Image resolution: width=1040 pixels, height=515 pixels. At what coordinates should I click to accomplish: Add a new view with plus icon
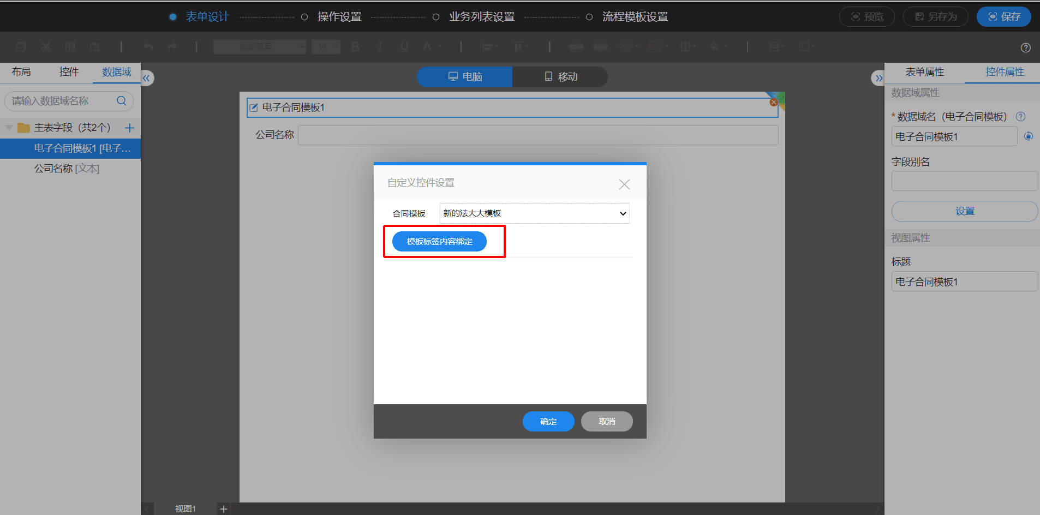coord(223,508)
